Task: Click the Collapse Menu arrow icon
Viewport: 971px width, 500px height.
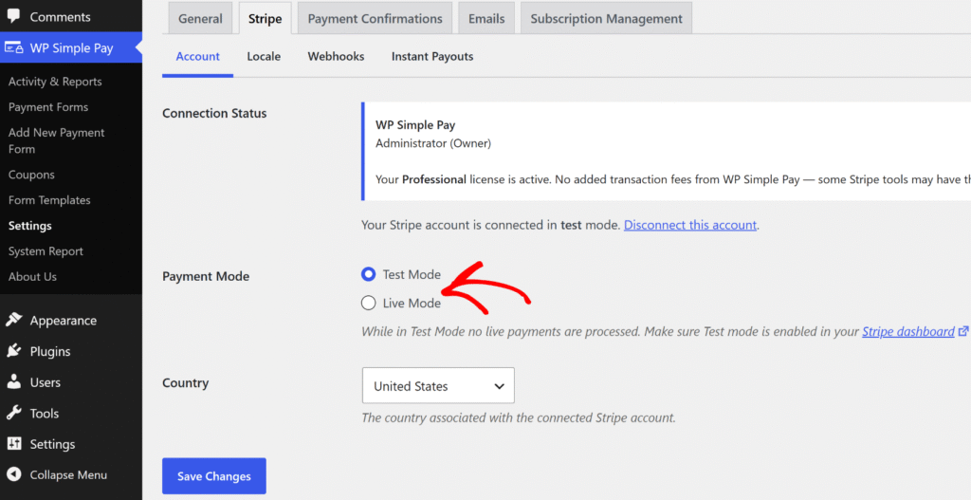Action: tap(13, 474)
